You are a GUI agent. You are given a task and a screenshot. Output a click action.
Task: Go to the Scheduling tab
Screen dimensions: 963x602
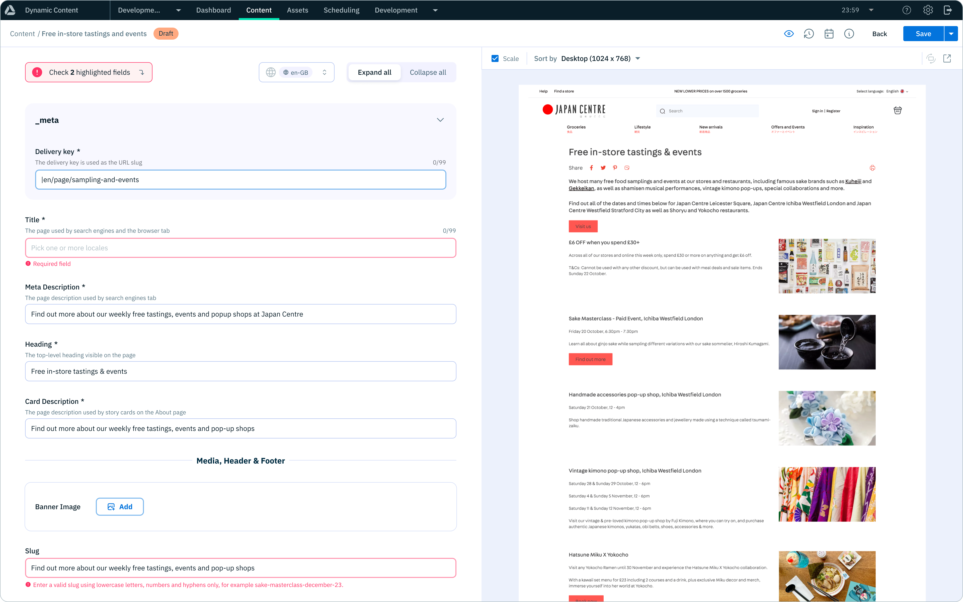tap(341, 10)
